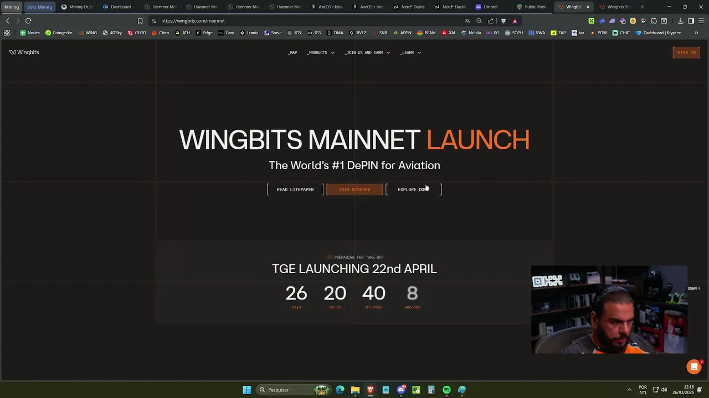
Task: Open the translate page icon in address bar
Action: 467,20
